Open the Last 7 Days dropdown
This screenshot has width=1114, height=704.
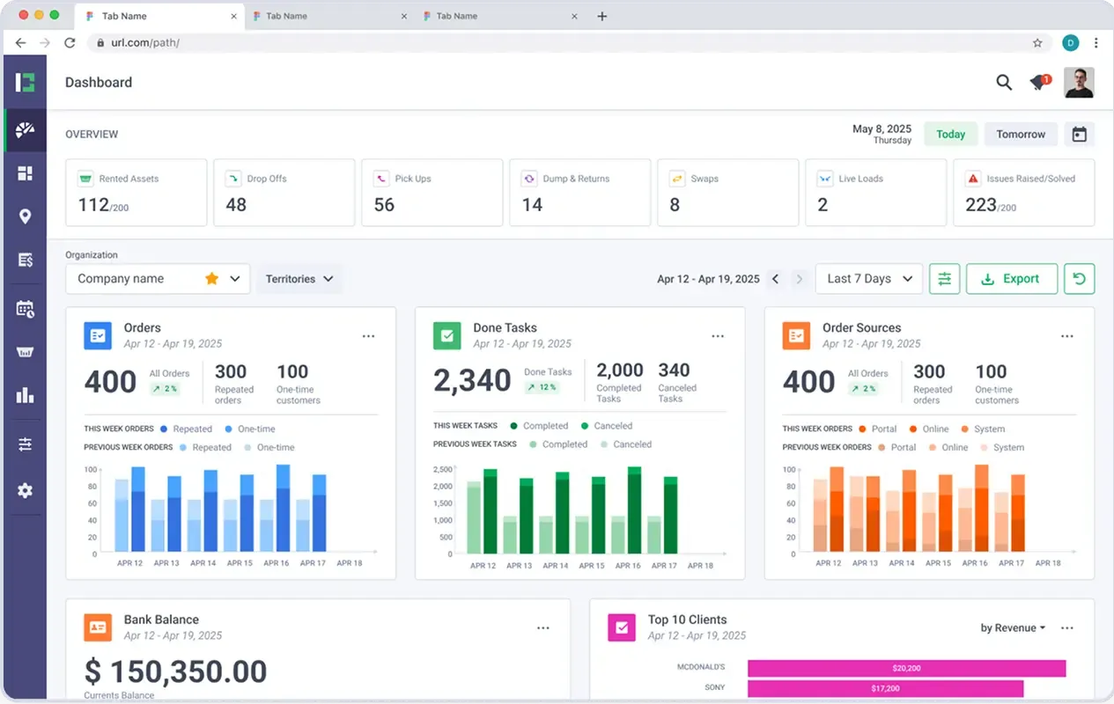click(868, 278)
